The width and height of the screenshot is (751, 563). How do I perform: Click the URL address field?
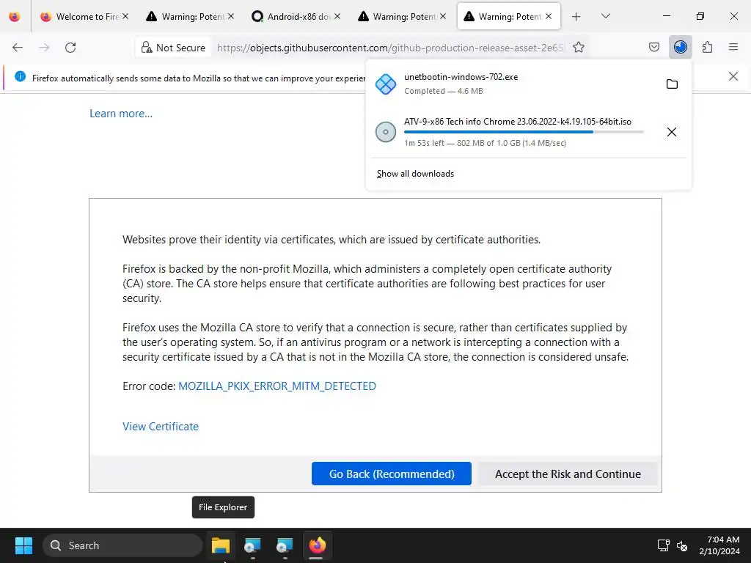click(x=390, y=48)
